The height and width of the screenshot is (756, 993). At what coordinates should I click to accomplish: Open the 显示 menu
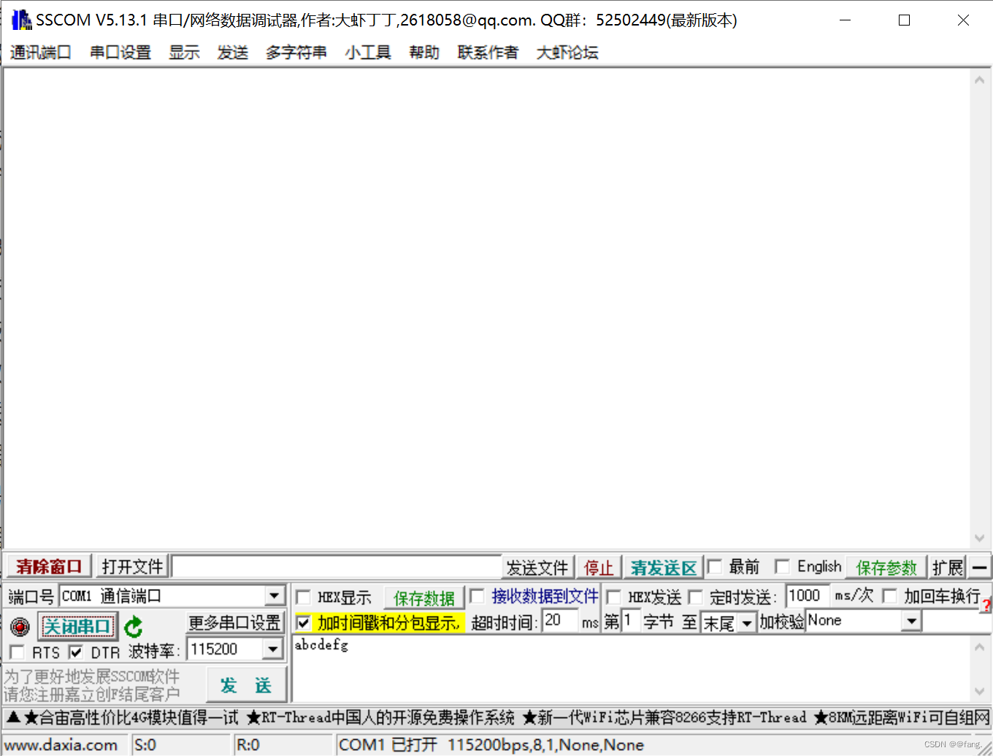coord(184,53)
